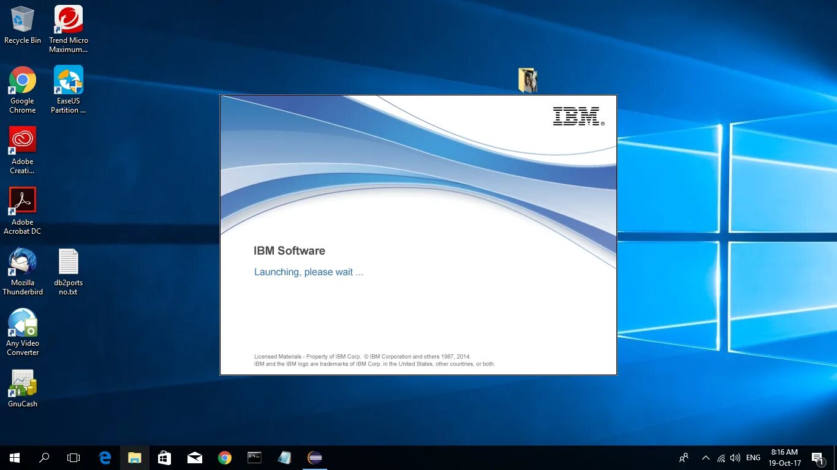Open taskbar search magnifier

click(x=44, y=458)
